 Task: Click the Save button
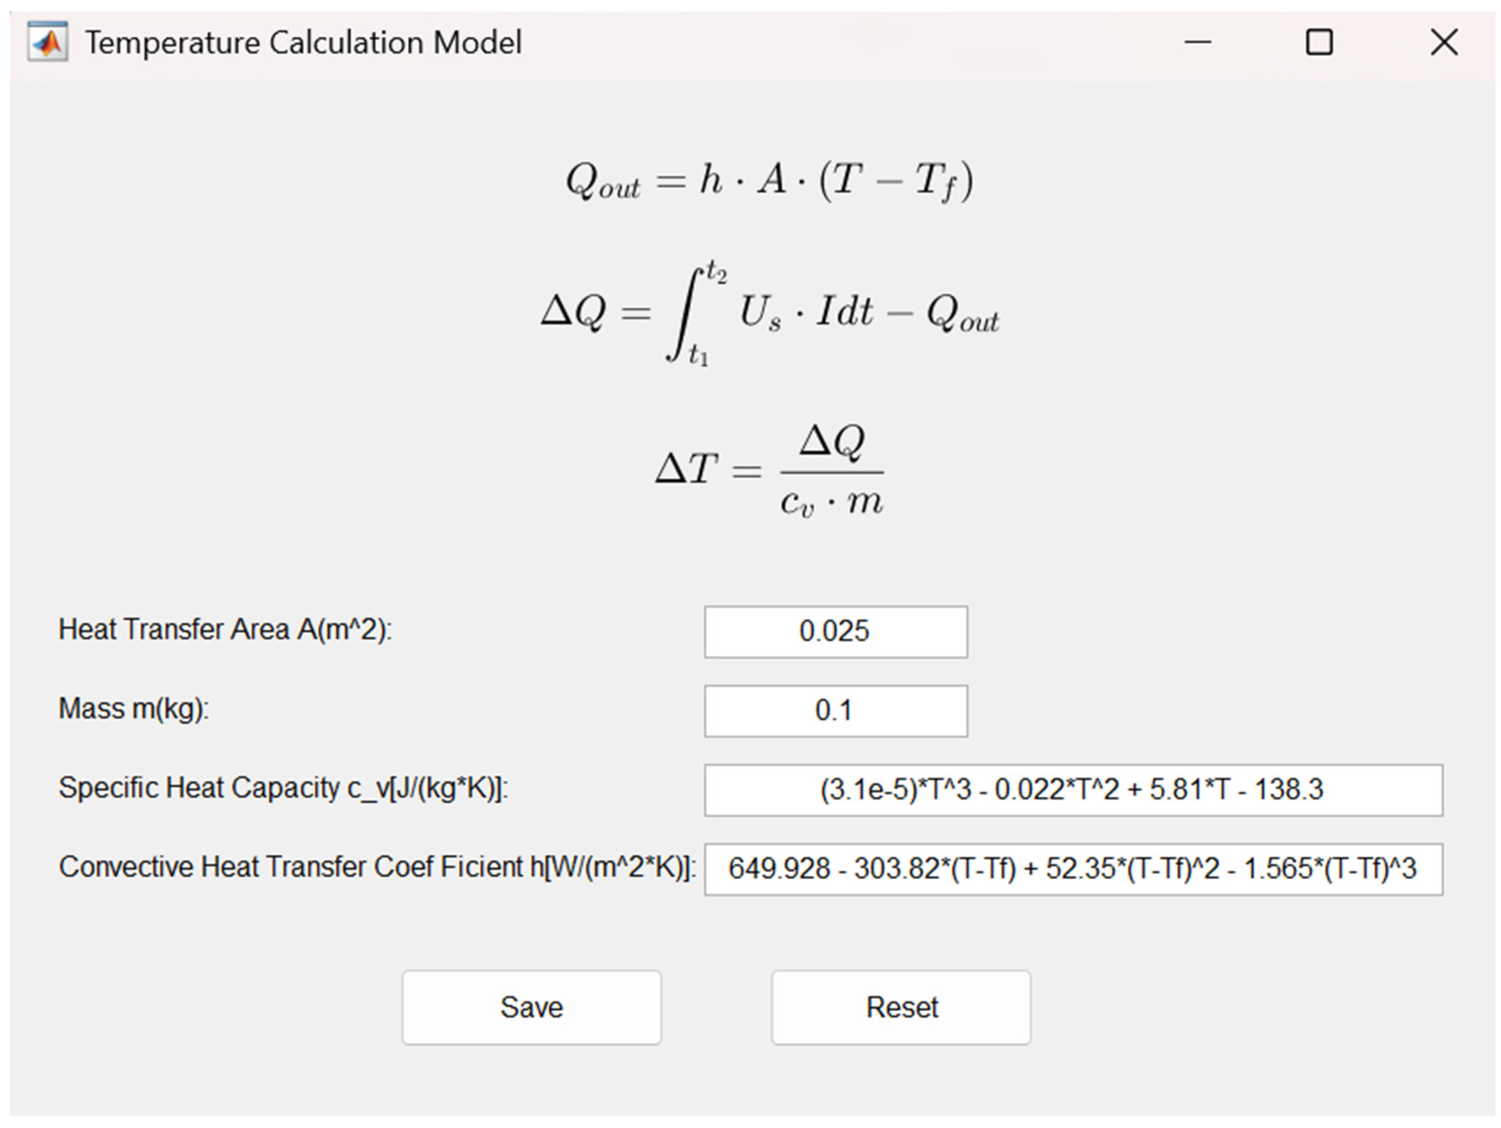[531, 1007]
